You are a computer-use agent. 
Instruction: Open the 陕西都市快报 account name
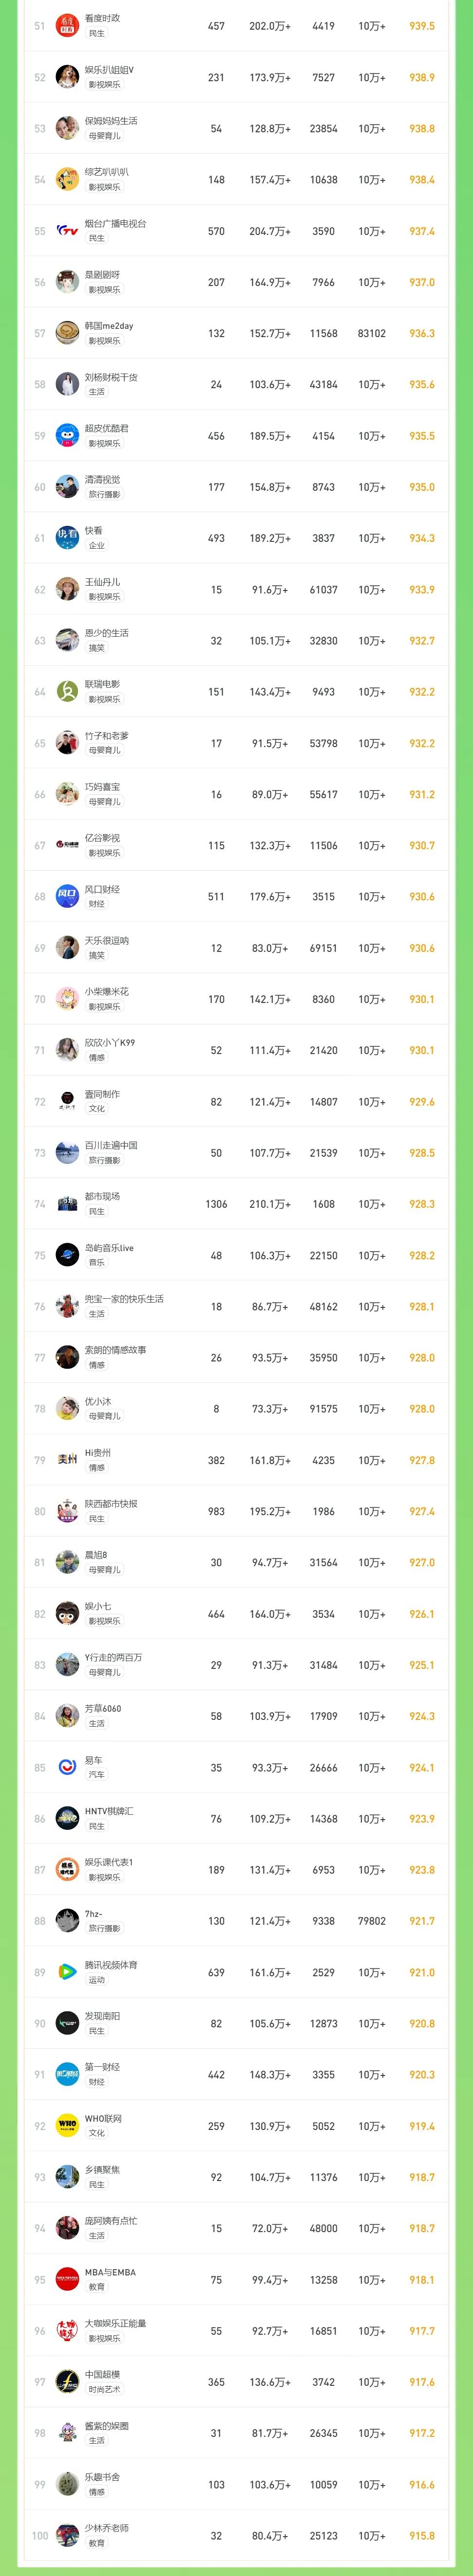click(111, 1504)
